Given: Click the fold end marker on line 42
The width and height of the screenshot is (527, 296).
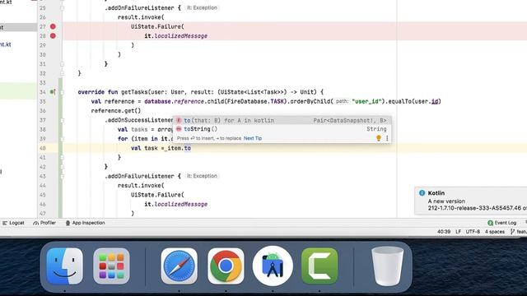Looking at the screenshot, I should (63, 167).
